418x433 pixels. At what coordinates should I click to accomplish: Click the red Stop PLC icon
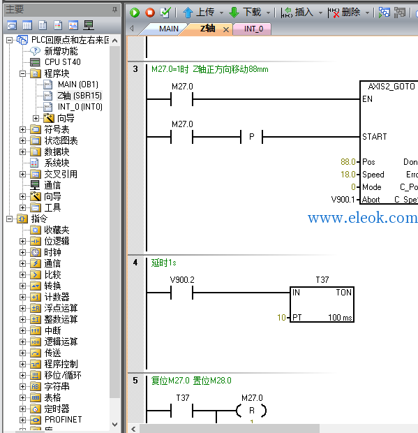point(150,13)
